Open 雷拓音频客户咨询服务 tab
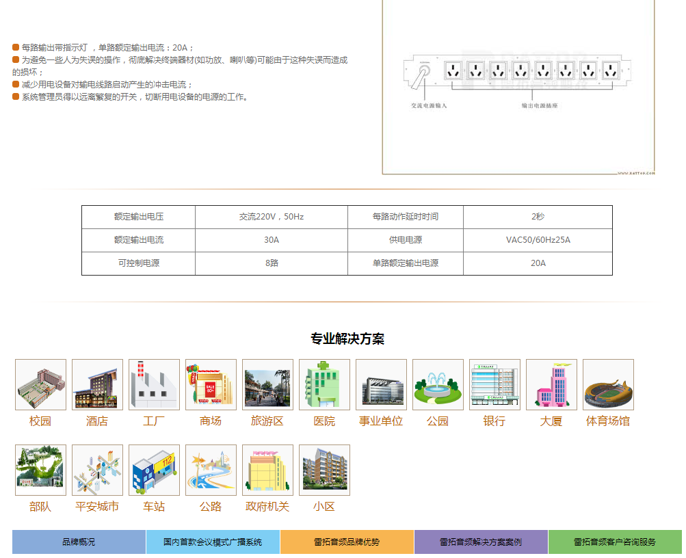This screenshot has width=686, height=558. pos(615,542)
